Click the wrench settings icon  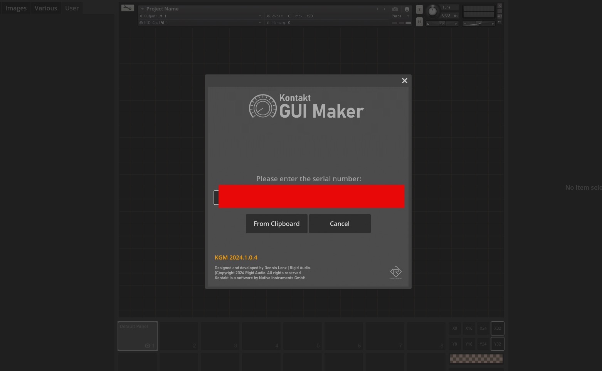(x=128, y=8)
